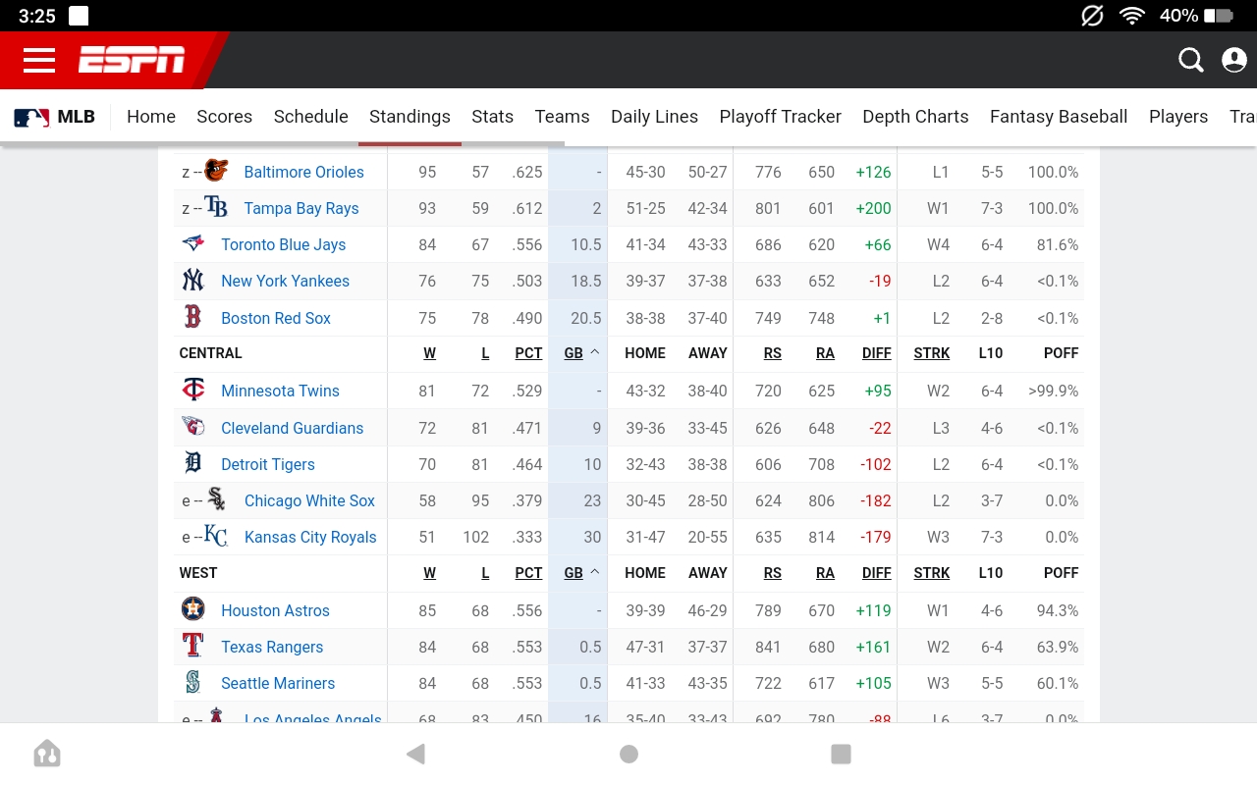Open the Playoff Tracker tab
The image size is (1257, 785).
(x=780, y=117)
